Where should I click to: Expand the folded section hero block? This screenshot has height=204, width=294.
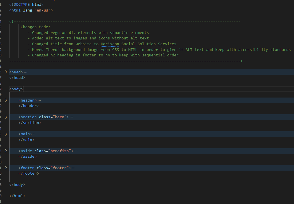pos(6,117)
